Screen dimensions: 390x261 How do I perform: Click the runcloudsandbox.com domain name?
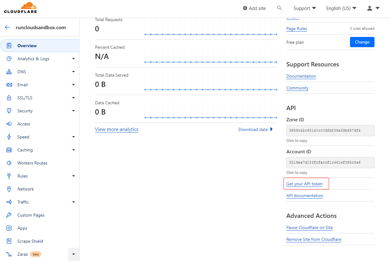pyautogui.click(x=41, y=27)
